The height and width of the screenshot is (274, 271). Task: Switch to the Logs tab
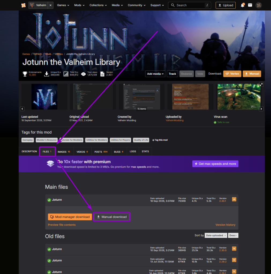tap(133, 151)
